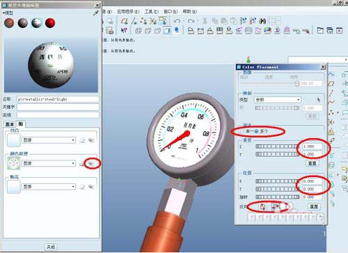The height and width of the screenshot is (253, 348).
Task: Click the rotation value field 0.000
Action: click(x=313, y=197)
